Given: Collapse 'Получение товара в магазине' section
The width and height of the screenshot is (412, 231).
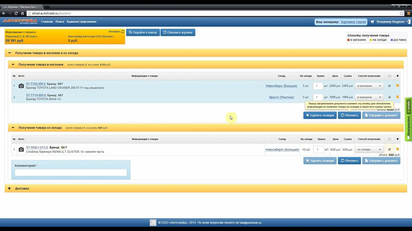Looking at the screenshot, I should 13,64.
